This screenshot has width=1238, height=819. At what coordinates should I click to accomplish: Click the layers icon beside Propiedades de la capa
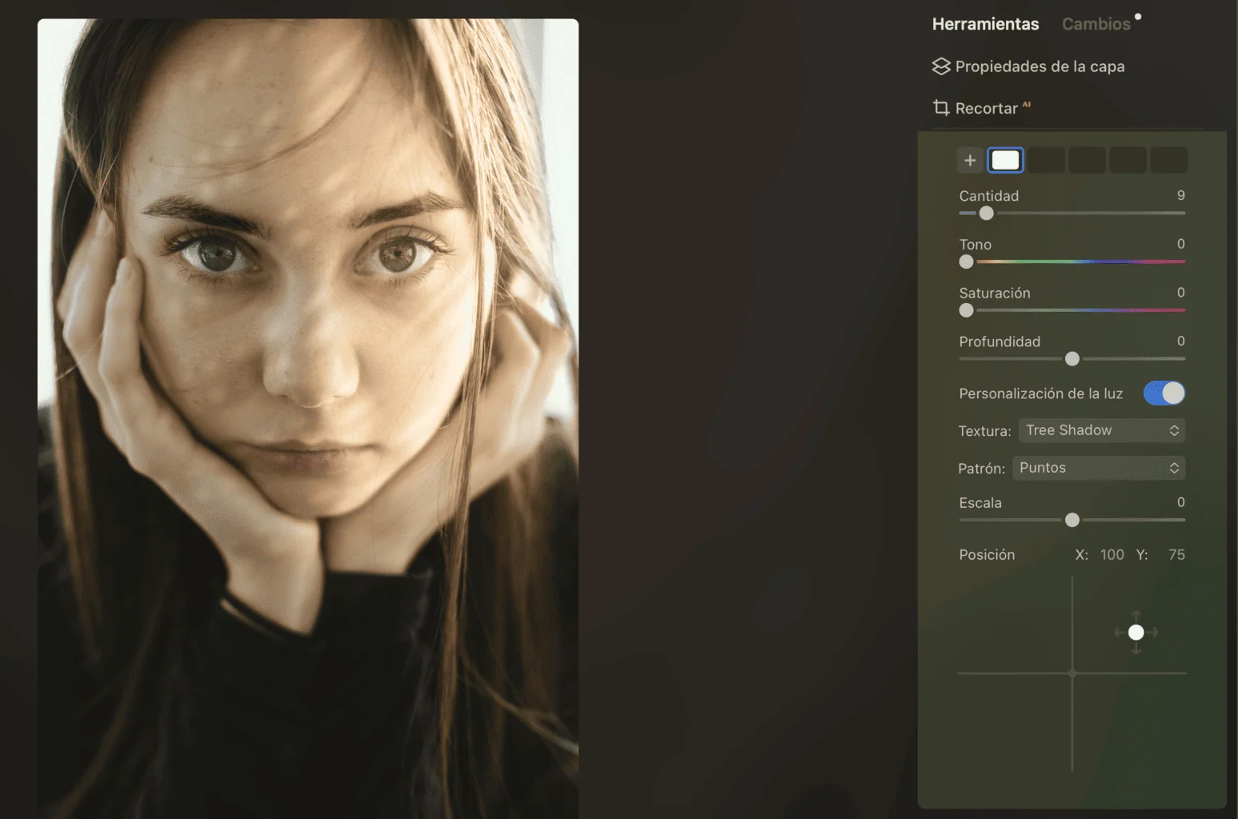click(x=941, y=66)
